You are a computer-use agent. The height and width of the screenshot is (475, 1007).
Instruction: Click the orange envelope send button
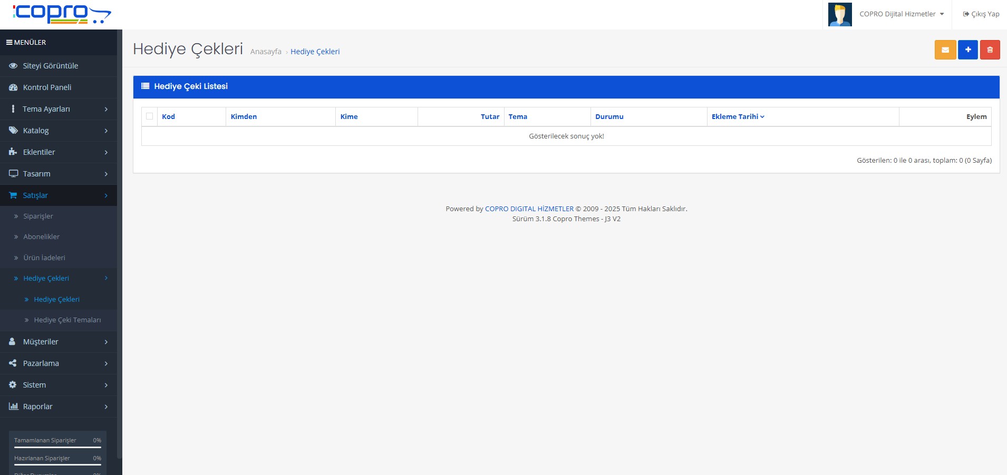tap(945, 50)
